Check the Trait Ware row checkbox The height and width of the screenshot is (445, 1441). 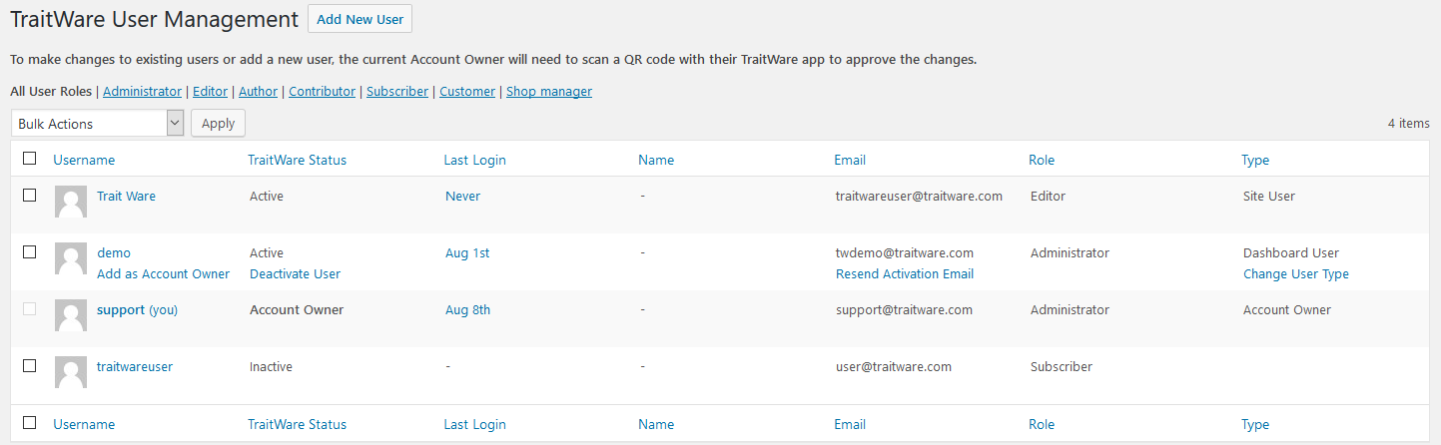(x=30, y=195)
